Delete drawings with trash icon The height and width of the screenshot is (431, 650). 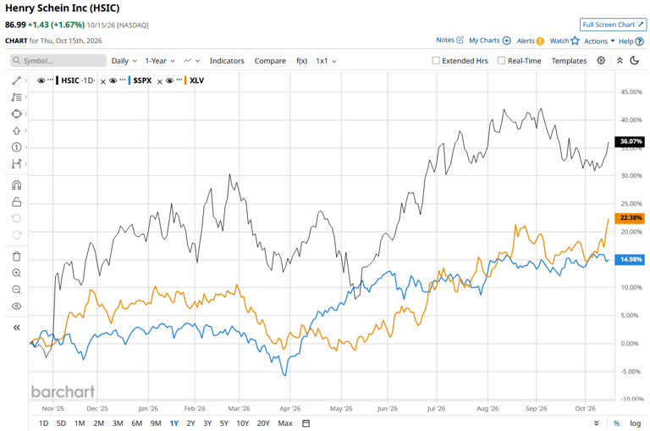[17, 257]
